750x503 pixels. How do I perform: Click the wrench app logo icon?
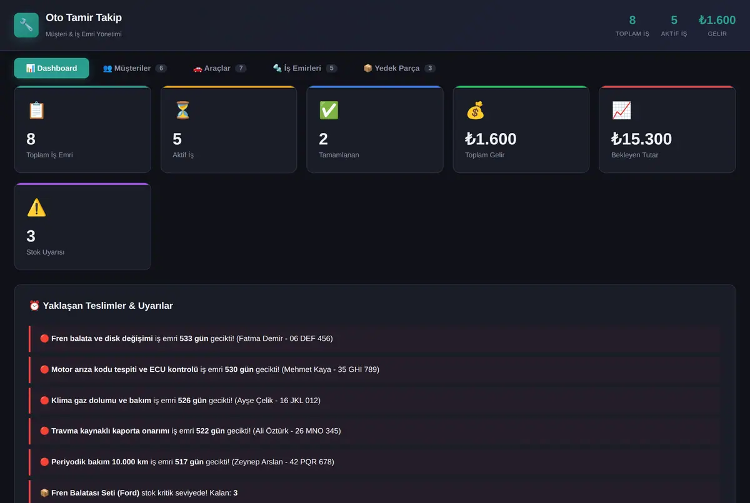point(26,25)
